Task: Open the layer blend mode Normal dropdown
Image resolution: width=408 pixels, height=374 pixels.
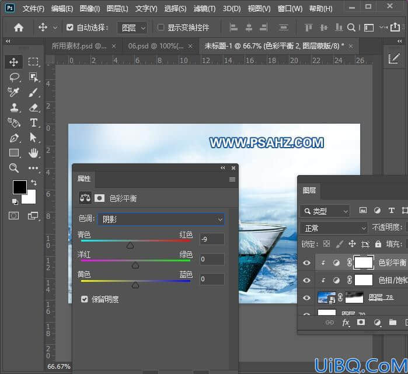Action: pyautogui.click(x=334, y=228)
